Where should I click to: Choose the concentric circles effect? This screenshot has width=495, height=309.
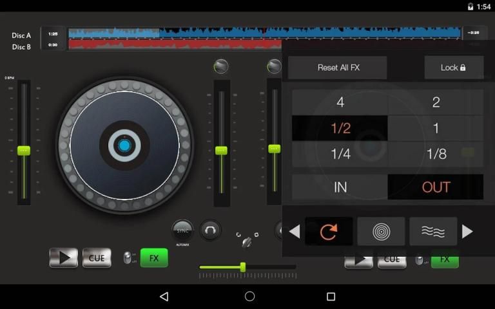coord(381,232)
